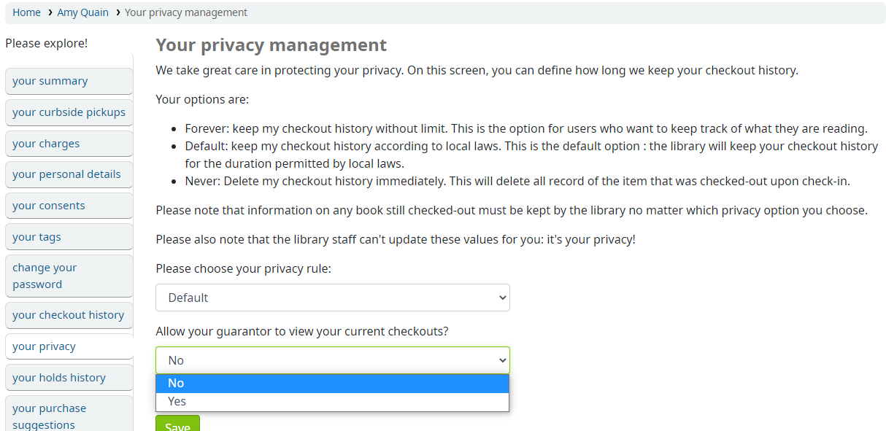Click the green Save button

(177, 424)
